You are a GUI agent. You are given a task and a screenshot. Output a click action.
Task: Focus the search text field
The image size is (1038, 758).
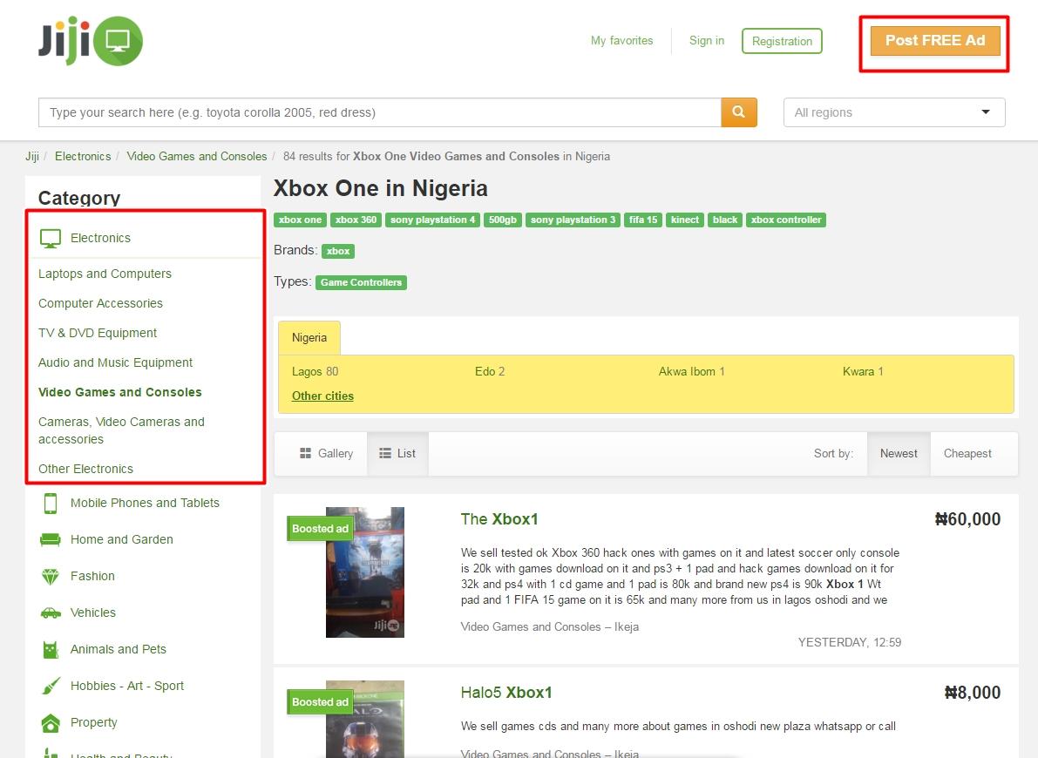pos(380,112)
